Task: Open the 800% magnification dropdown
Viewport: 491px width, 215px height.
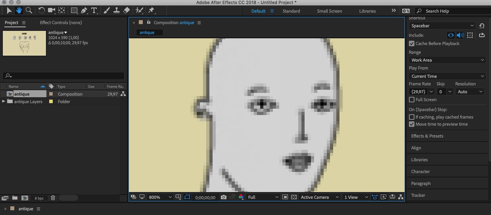Action: (160, 197)
